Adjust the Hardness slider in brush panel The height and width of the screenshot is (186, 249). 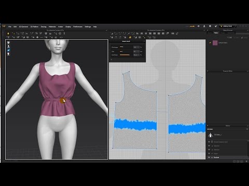pos(125,55)
